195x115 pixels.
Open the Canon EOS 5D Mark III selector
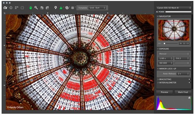pyautogui.click(x=174, y=8)
